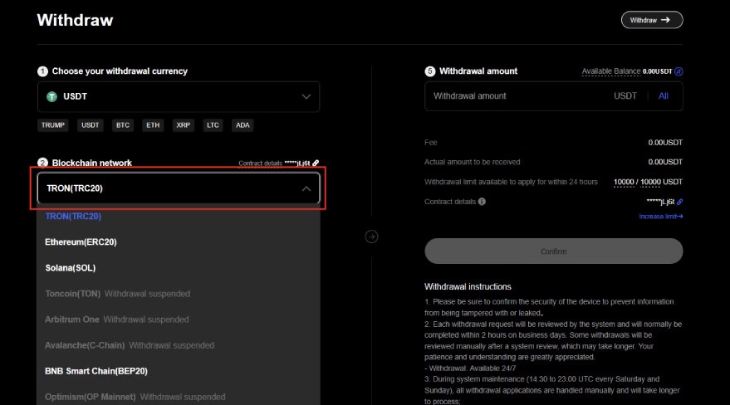
Task: Select the TRUMP quick currency chip
Action: (52, 125)
